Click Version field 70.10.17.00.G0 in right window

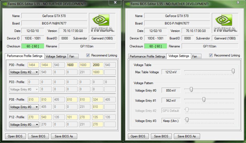196,31
